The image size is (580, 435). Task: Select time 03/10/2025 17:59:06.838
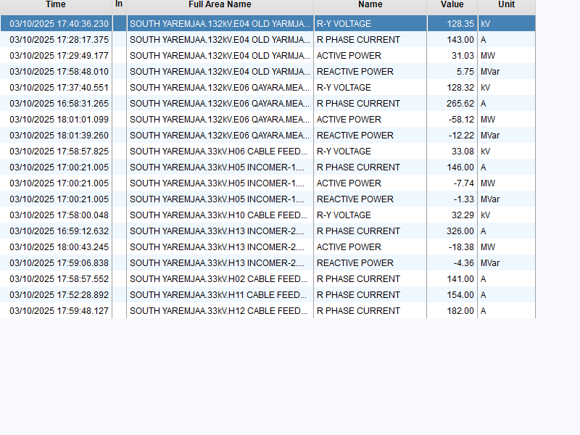pyautogui.click(x=56, y=262)
